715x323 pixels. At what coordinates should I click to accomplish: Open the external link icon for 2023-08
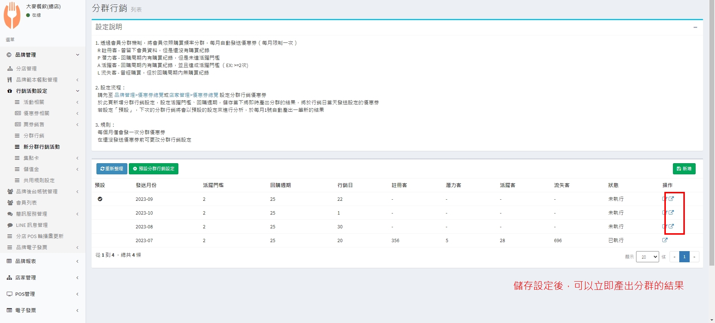click(x=671, y=227)
